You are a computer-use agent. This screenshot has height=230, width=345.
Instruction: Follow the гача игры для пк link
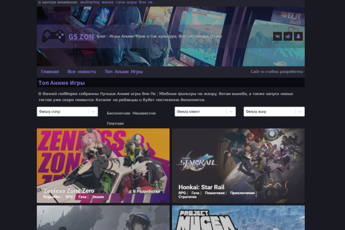tap(134, 2)
